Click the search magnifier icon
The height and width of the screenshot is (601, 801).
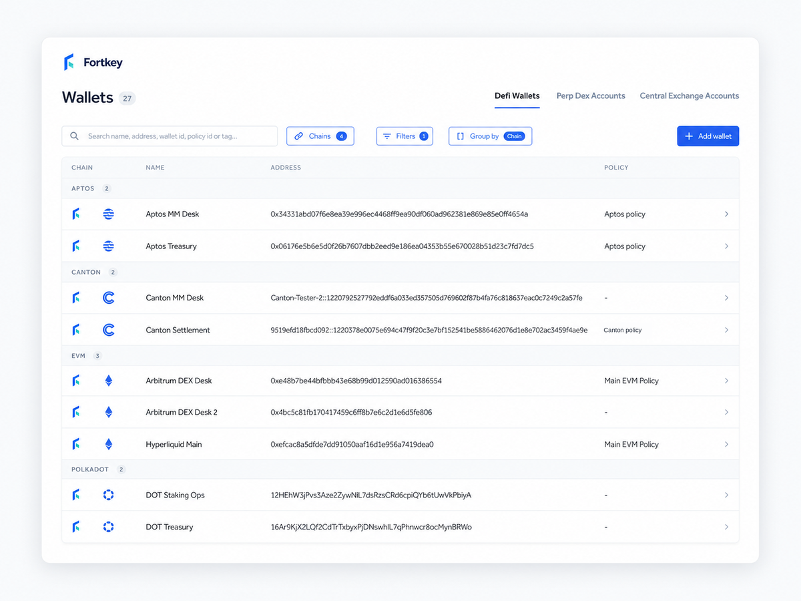click(75, 136)
